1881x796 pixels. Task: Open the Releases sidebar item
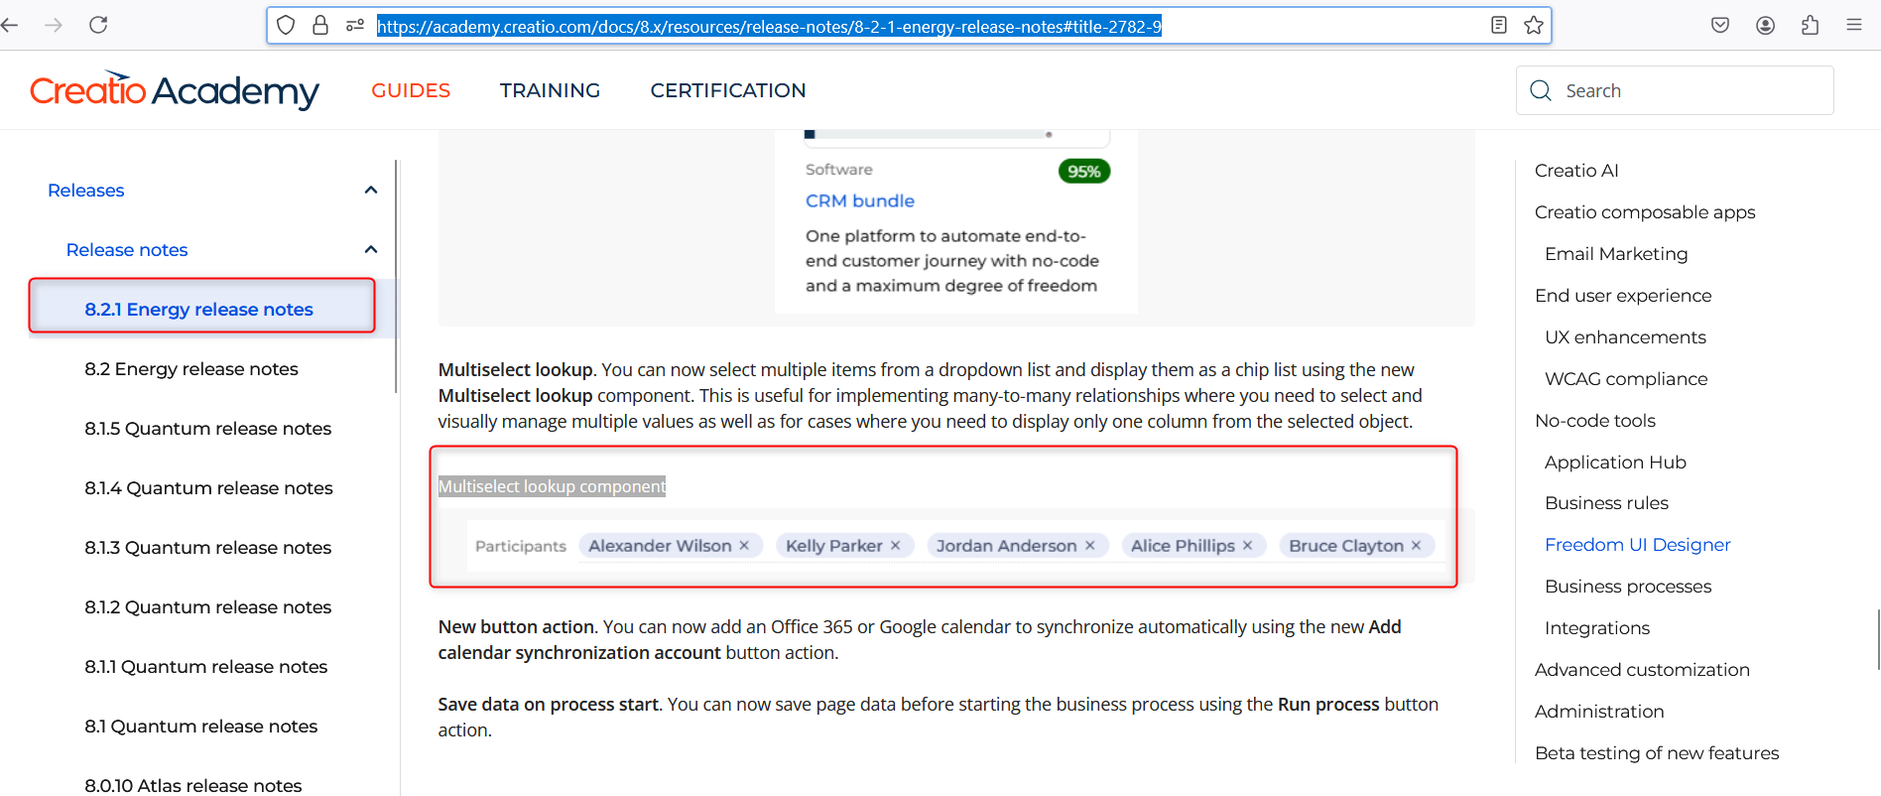point(86,190)
